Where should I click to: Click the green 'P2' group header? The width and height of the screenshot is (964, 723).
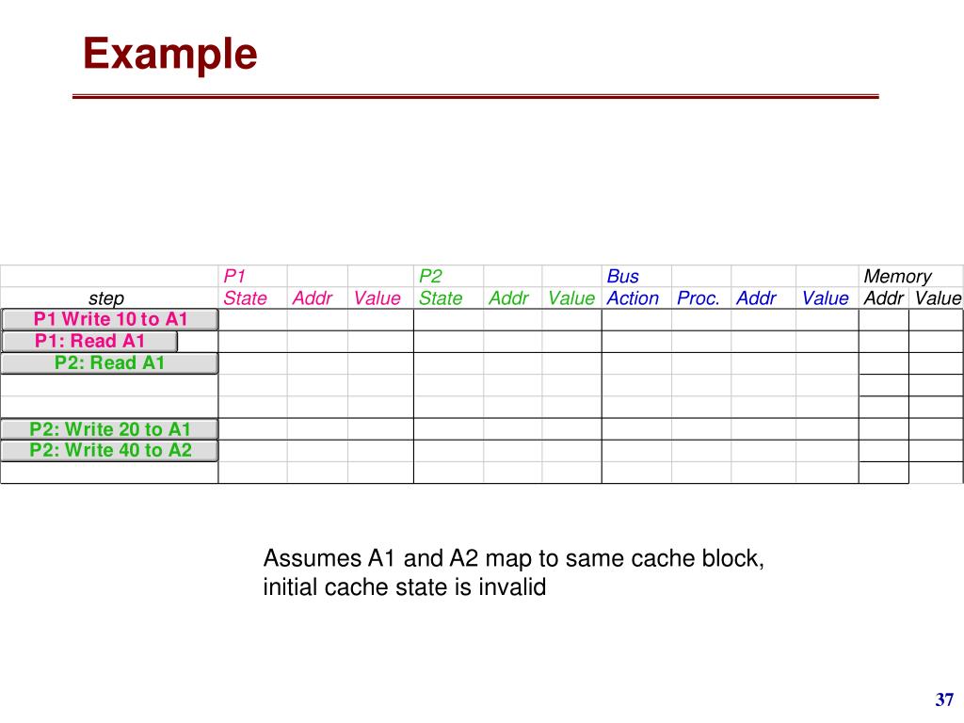pos(429,276)
